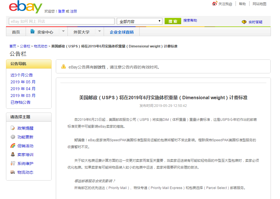Open the 网站地图 link
280x199 pixels.
(259, 4)
